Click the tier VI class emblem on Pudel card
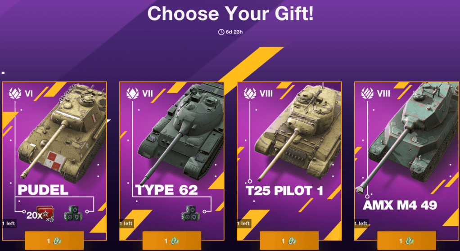 tap(15, 93)
